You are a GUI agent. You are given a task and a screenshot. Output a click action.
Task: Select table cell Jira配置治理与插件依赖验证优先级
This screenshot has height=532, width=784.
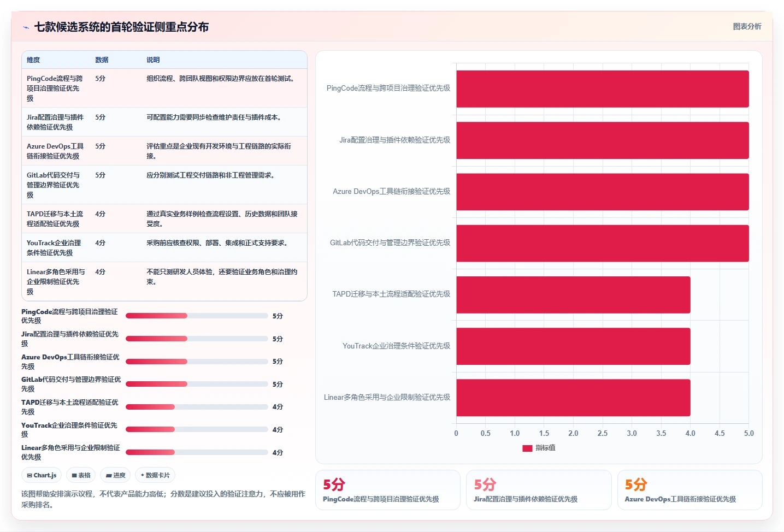point(55,122)
